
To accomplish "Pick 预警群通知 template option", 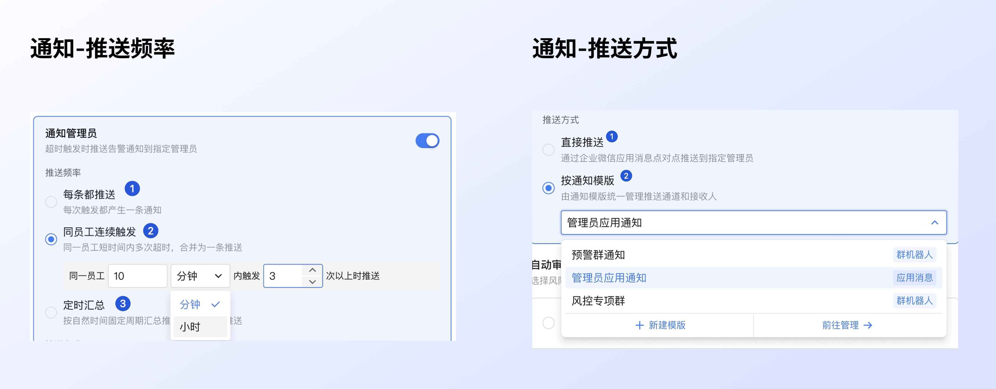I will 753,255.
